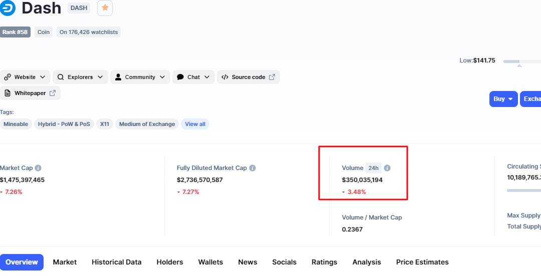Click the value $2,736,570,587
Image resolution: width=541 pixels, height=277 pixels.
(x=200, y=180)
